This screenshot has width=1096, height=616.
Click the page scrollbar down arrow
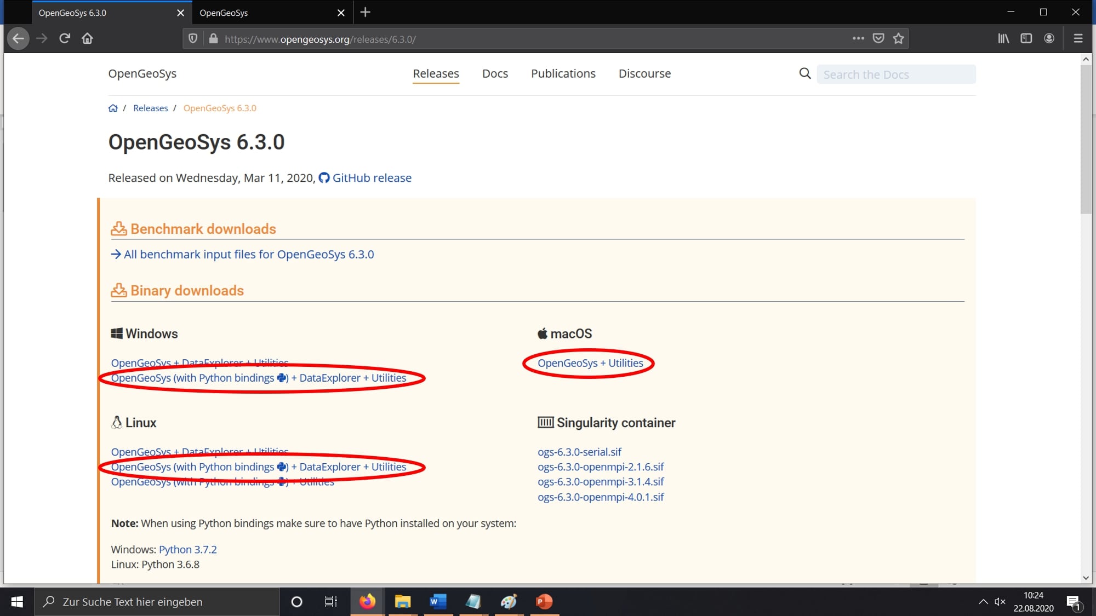point(1086,578)
